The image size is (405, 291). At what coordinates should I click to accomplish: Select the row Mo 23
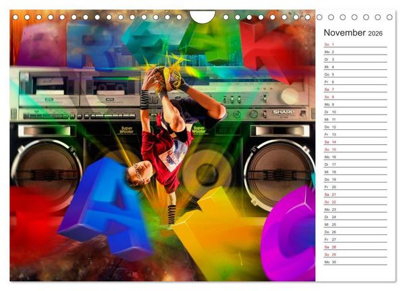tap(356, 209)
